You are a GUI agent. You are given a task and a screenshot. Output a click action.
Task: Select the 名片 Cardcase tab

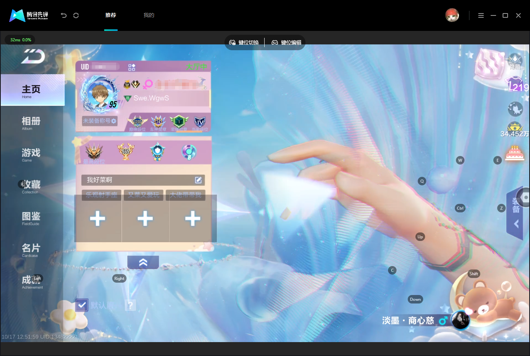click(x=31, y=250)
